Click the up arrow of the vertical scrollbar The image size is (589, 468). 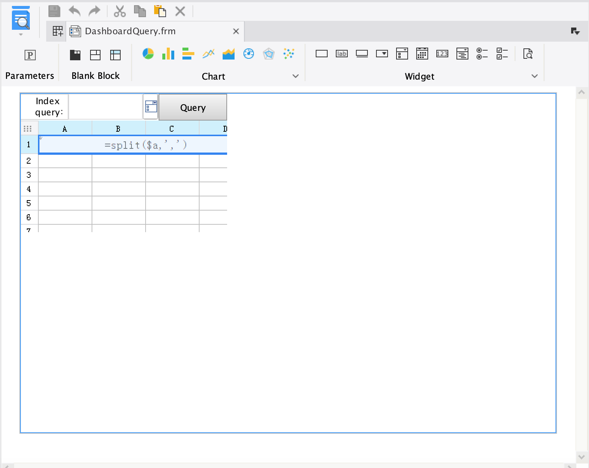click(x=582, y=93)
